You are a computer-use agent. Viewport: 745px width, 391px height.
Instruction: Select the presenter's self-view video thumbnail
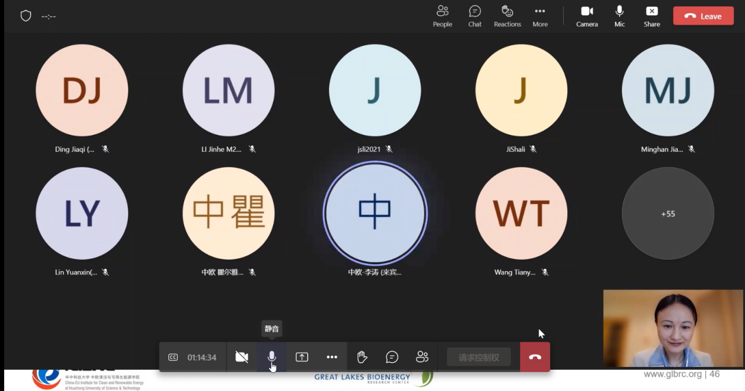pos(673,327)
